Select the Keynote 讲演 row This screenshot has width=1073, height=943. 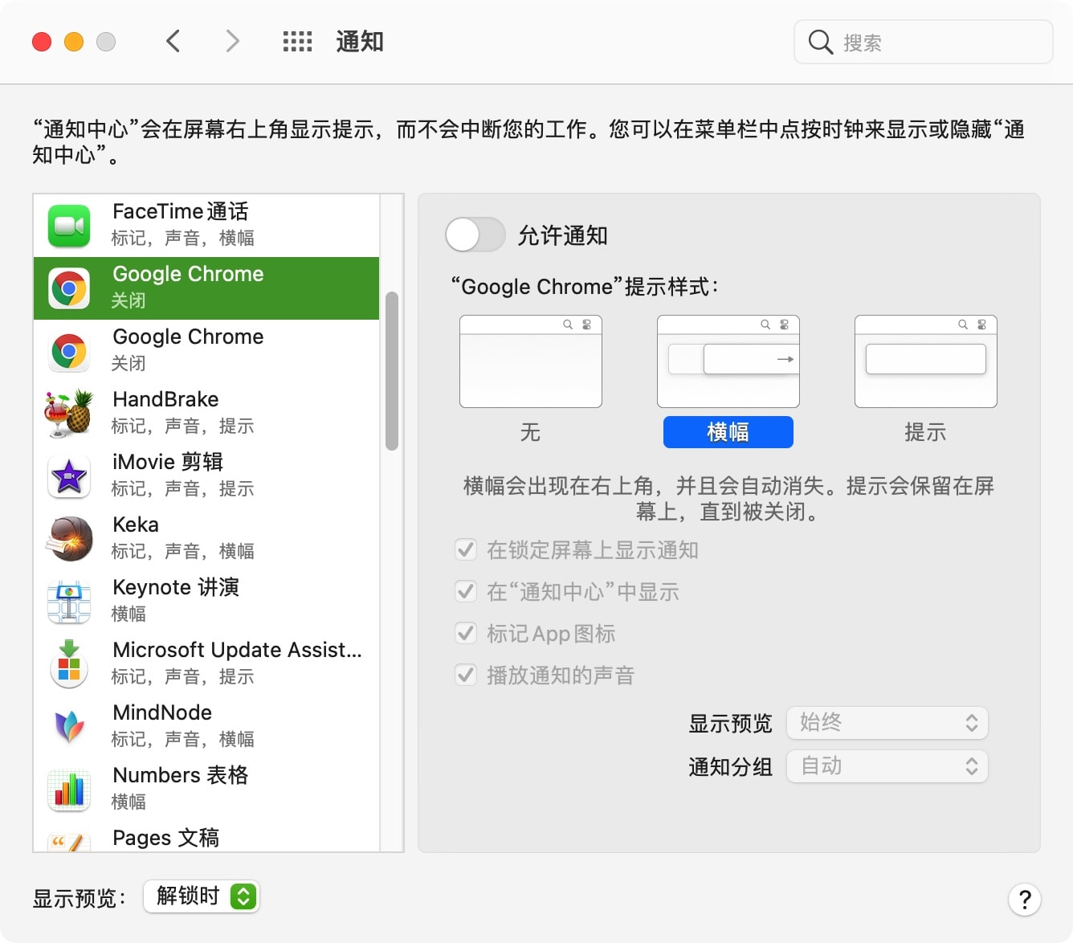pos(206,602)
